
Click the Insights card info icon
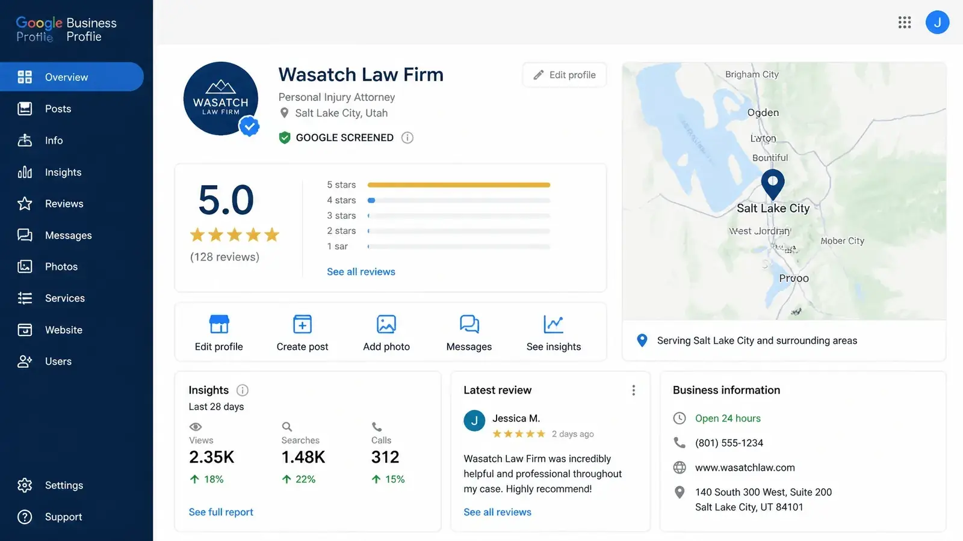(x=243, y=390)
